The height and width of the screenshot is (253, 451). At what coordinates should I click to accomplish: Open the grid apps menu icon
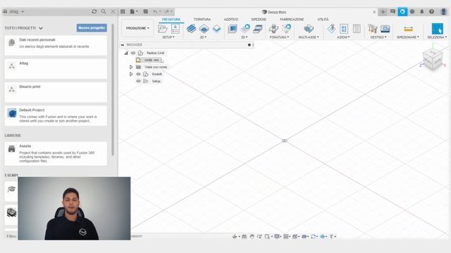[123, 11]
